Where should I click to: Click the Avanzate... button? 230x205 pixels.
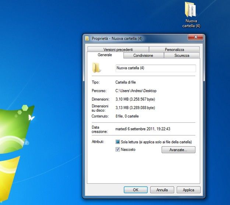click(x=178, y=150)
